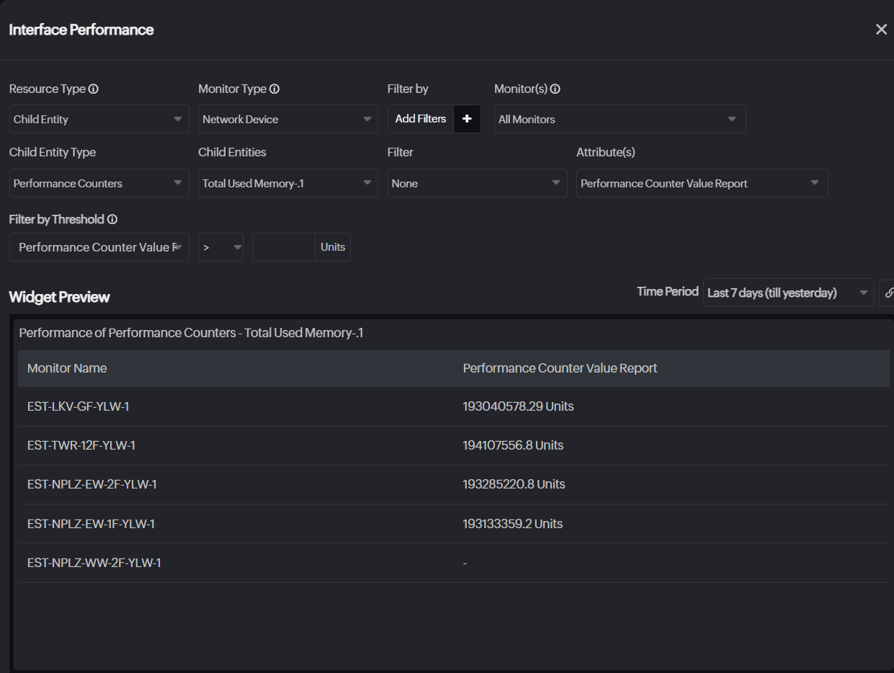
Task: Open the Time Period Last 7 days dropdown
Action: (x=788, y=293)
